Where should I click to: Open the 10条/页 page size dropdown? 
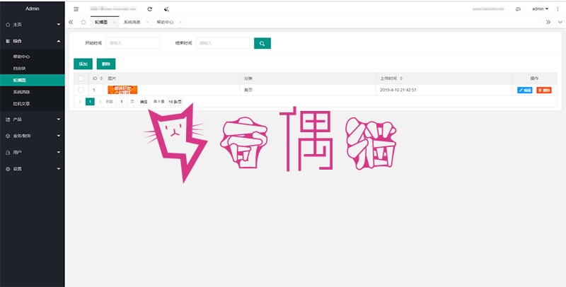pos(175,102)
